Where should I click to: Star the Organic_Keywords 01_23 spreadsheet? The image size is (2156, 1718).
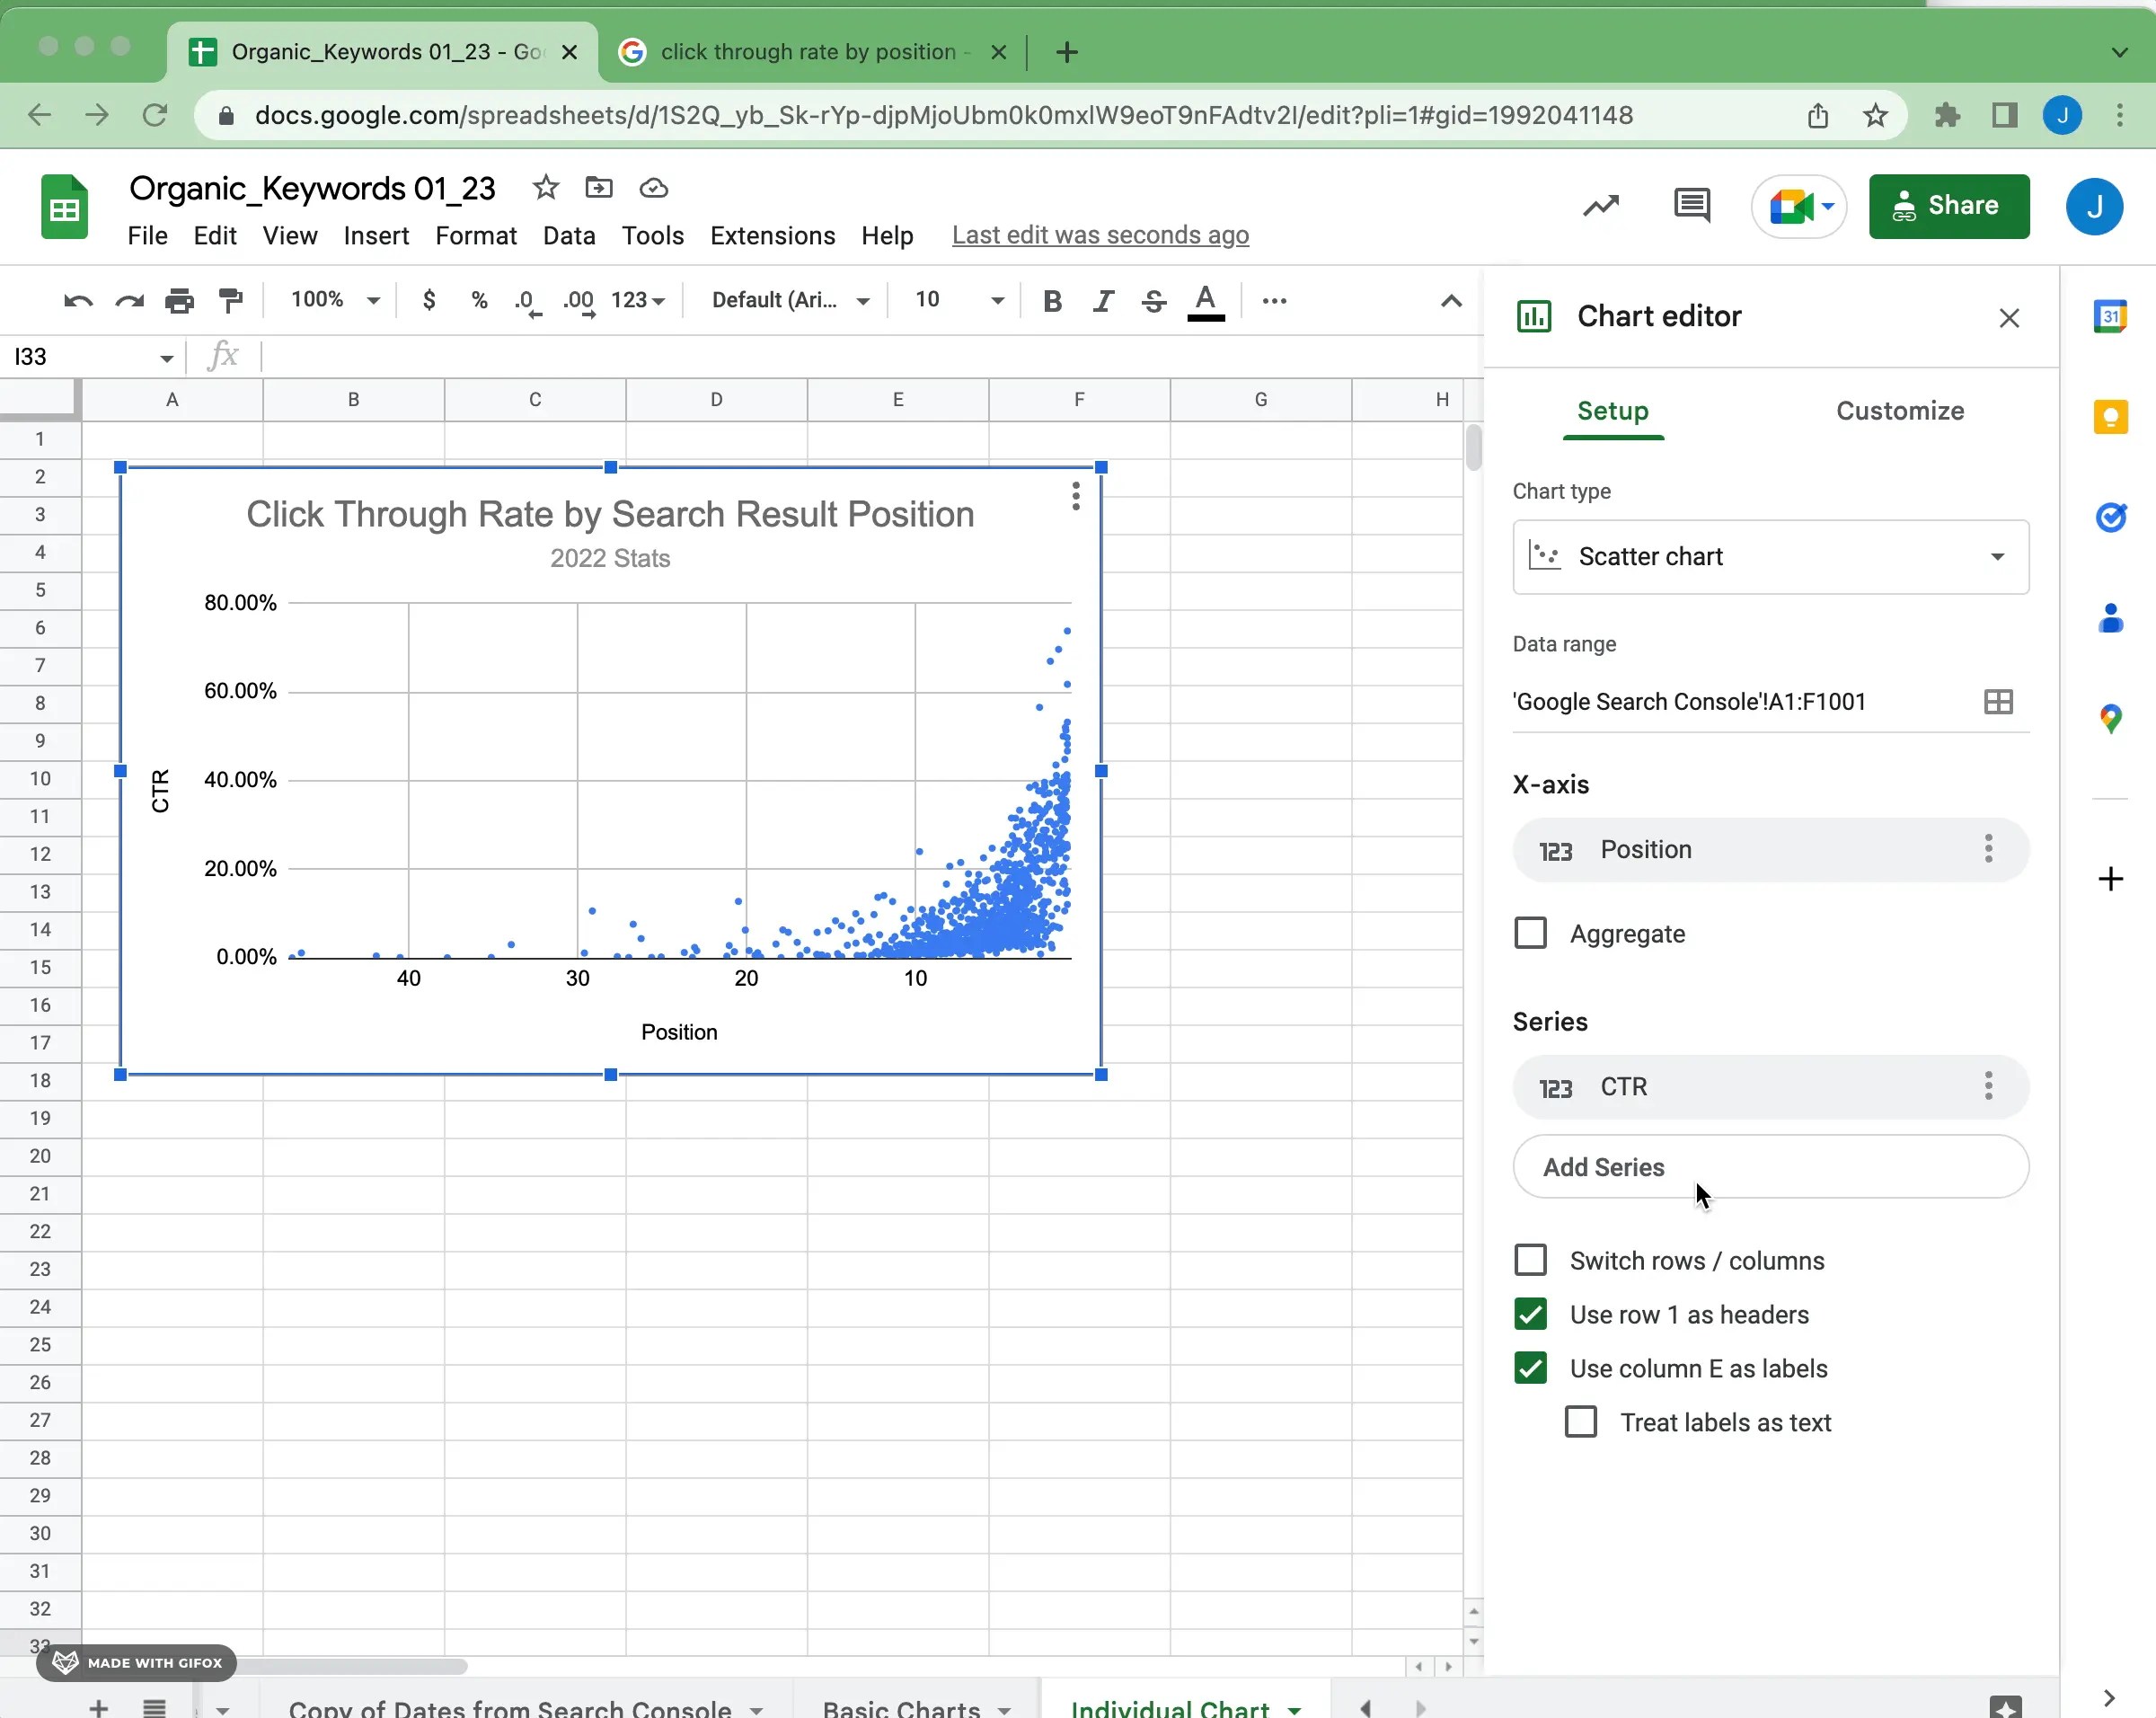click(x=545, y=188)
